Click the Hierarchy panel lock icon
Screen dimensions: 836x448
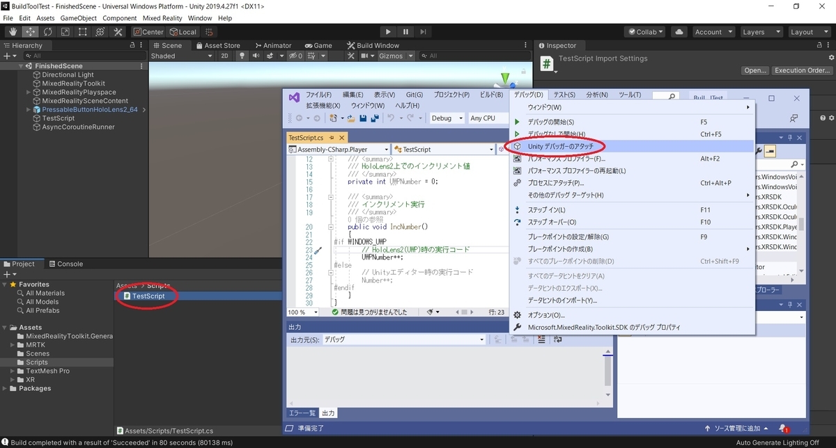tap(132, 45)
